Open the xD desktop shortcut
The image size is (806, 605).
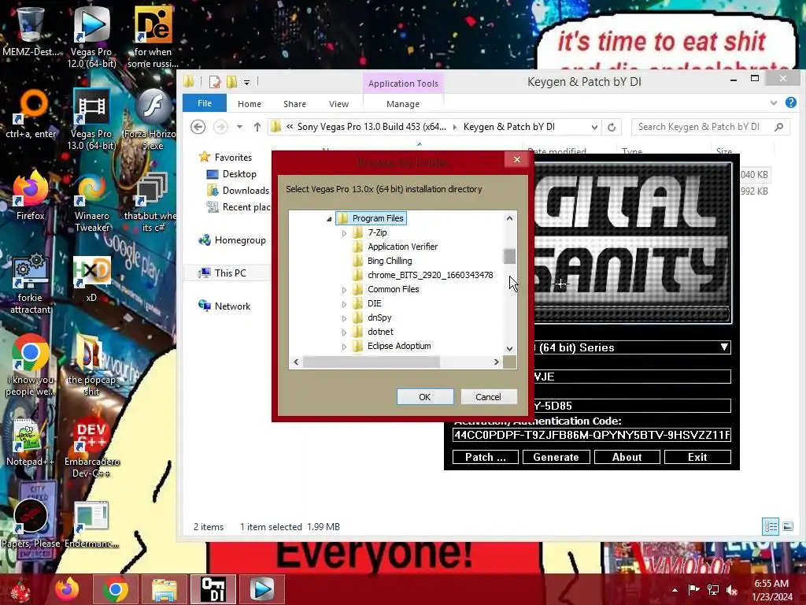click(91, 278)
